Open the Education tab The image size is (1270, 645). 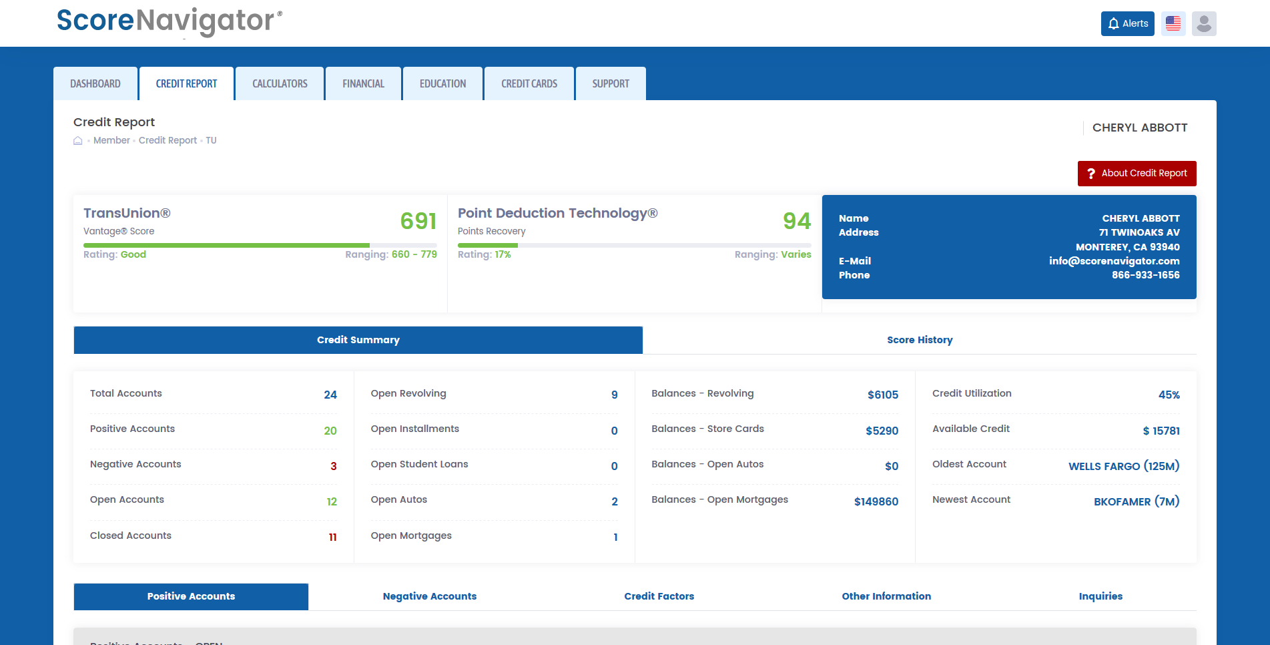[x=442, y=83]
